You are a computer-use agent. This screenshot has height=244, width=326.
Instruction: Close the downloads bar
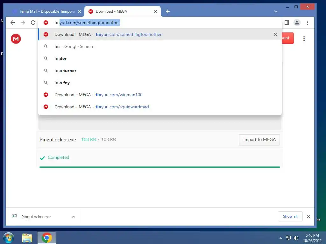click(308, 216)
